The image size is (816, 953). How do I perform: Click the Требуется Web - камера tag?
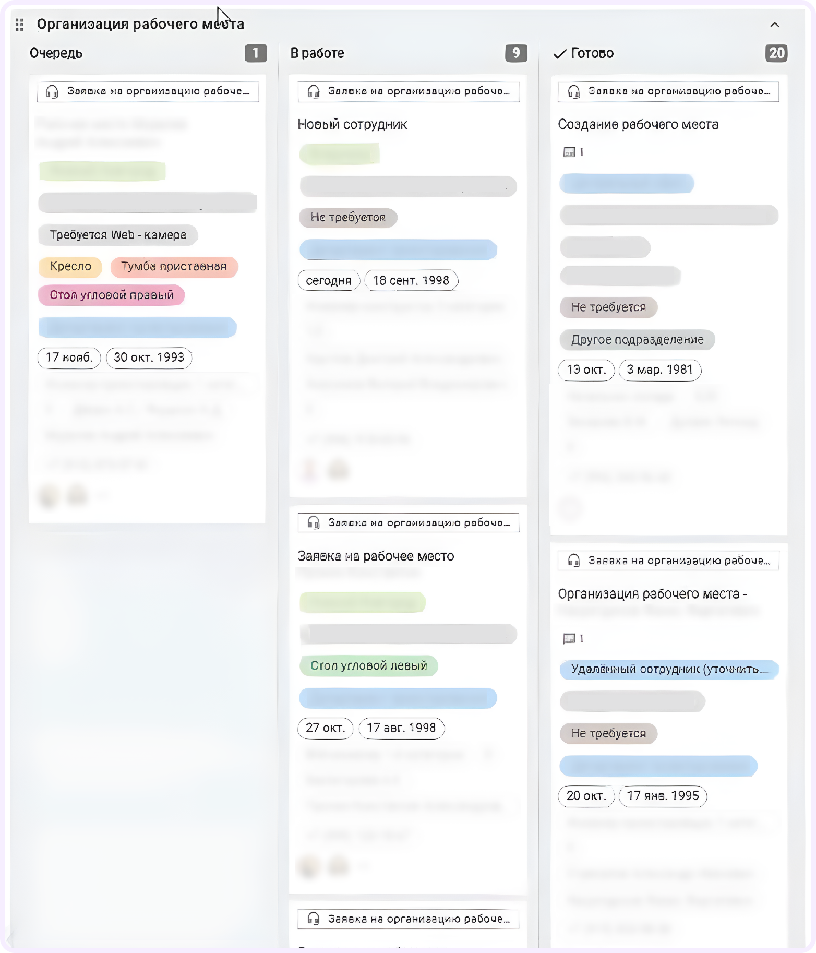[118, 235]
